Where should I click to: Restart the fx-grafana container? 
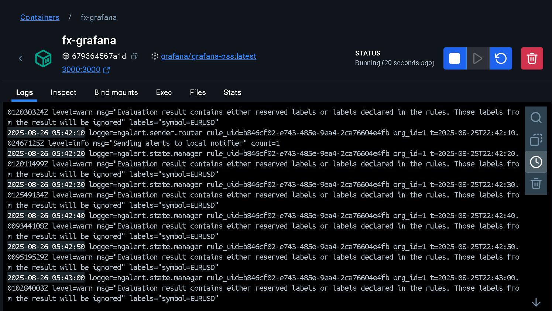click(x=501, y=58)
